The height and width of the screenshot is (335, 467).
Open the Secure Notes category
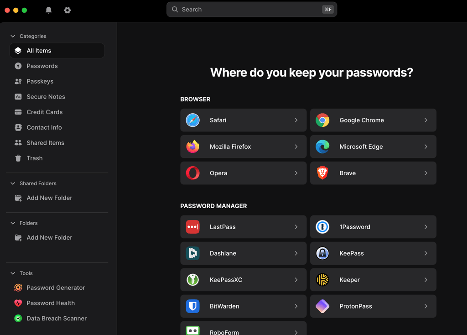tap(57, 97)
